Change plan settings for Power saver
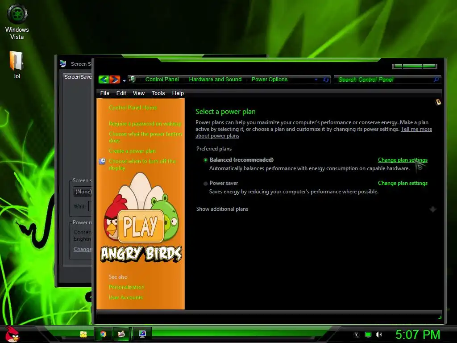 (403, 183)
